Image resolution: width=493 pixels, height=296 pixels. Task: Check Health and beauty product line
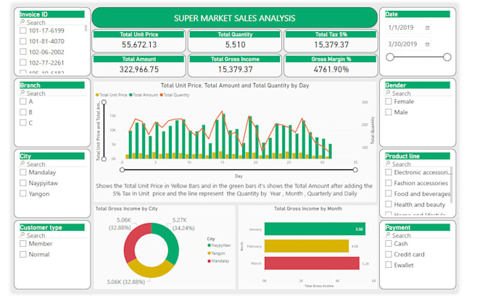point(389,204)
